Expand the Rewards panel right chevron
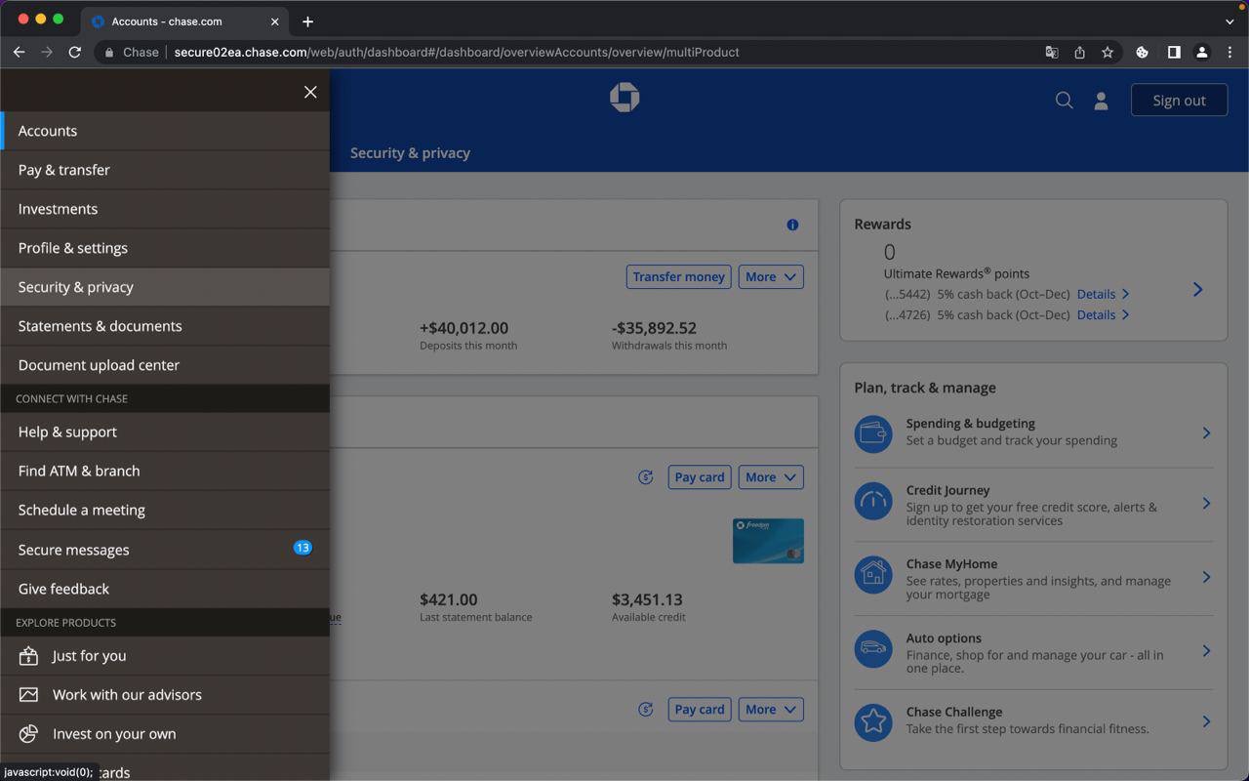Viewport: 1249px width, 781px height. pyautogui.click(x=1197, y=290)
